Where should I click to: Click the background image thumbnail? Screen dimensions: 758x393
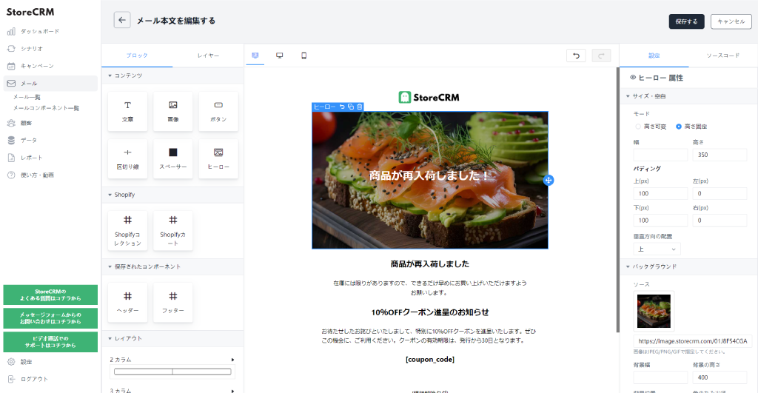click(654, 312)
